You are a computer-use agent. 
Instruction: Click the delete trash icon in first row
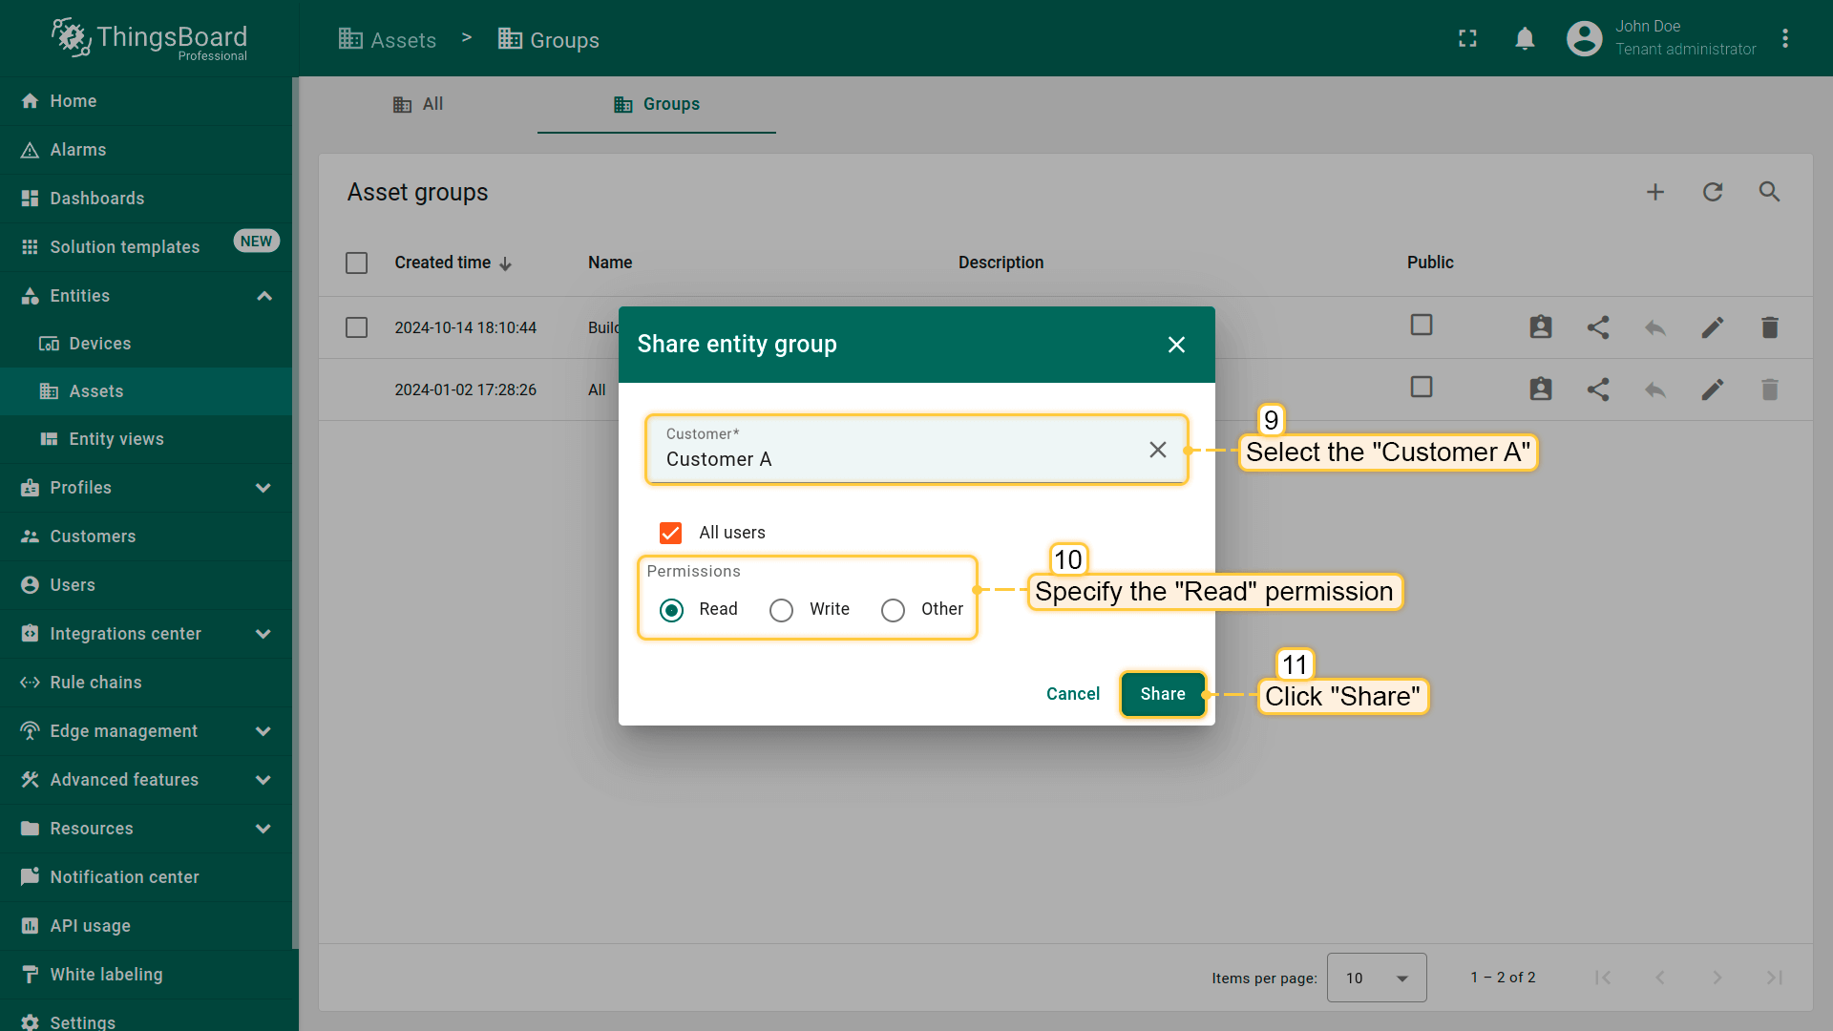[x=1769, y=327]
